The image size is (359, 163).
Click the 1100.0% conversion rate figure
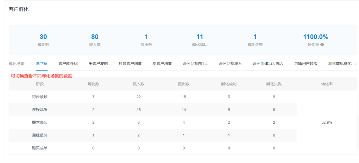pyautogui.click(x=315, y=37)
